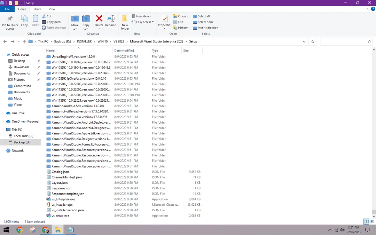Switch to the View ribbon tab
This screenshot has height=235, width=376.
click(x=52, y=9)
